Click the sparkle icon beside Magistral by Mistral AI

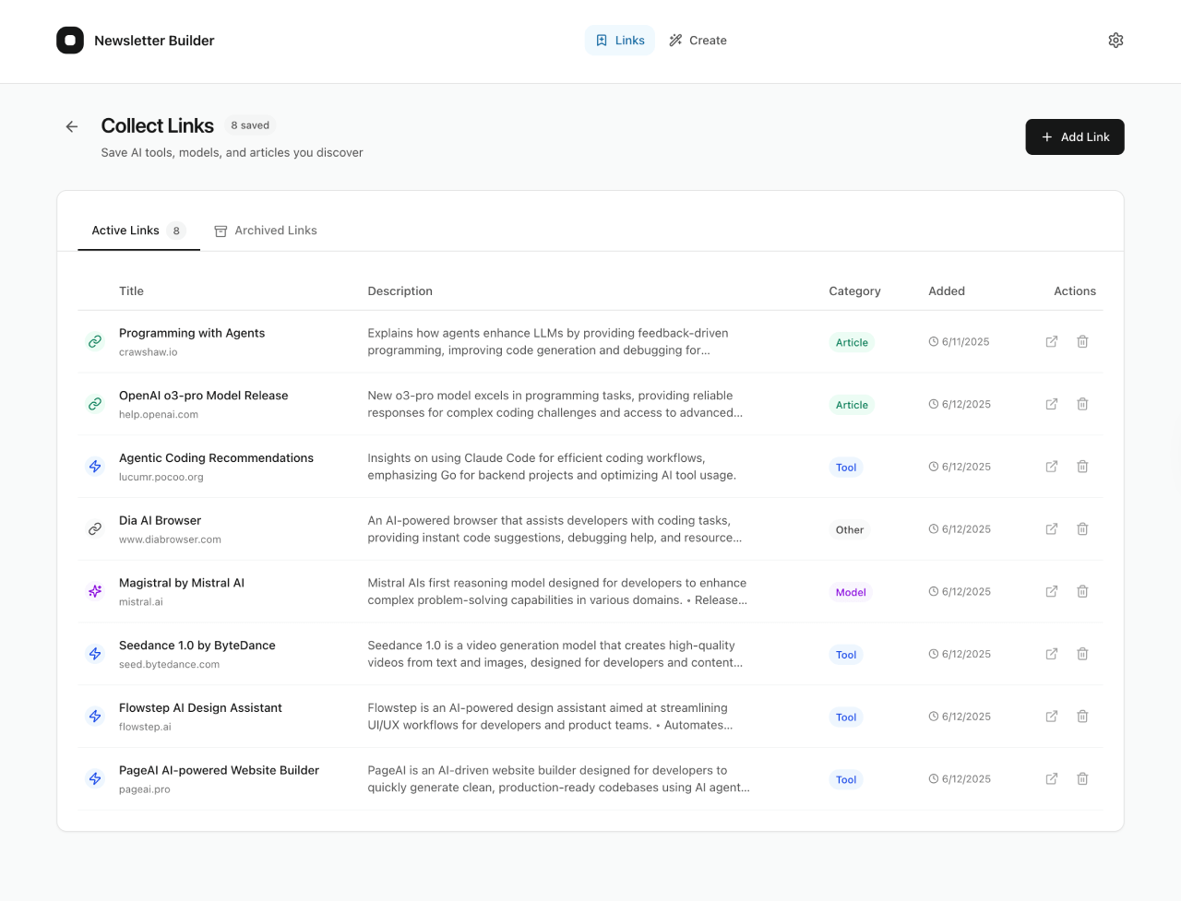click(x=95, y=591)
